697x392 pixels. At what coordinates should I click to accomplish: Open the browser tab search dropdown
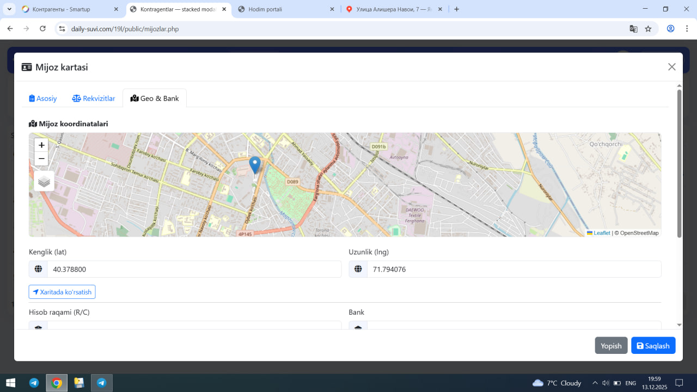pyautogui.click(x=9, y=9)
